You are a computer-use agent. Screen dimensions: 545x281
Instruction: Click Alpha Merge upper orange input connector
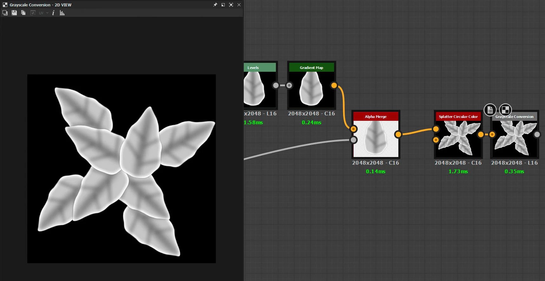(353, 129)
